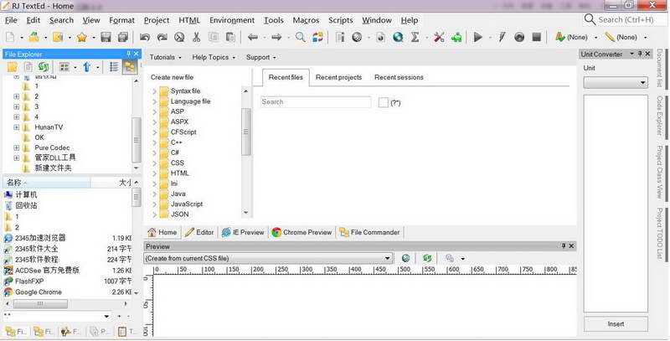Click the Back navigation arrow icon
Image resolution: width=670 pixels, height=341 pixels.
(x=253, y=37)
